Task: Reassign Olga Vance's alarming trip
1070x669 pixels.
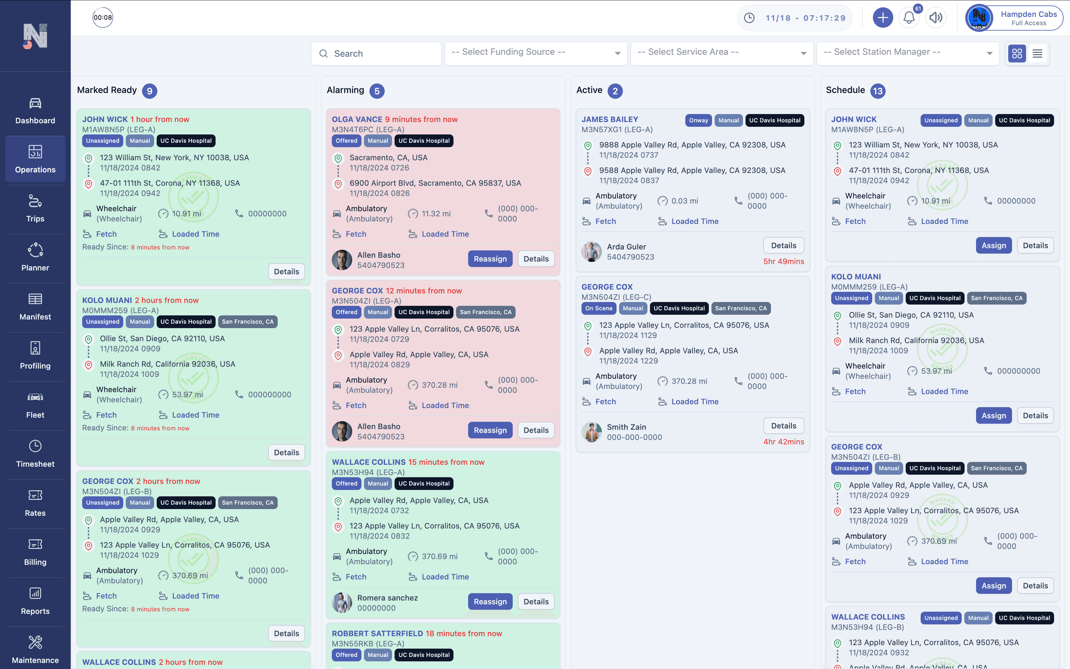Action: (x=490, y=258)
